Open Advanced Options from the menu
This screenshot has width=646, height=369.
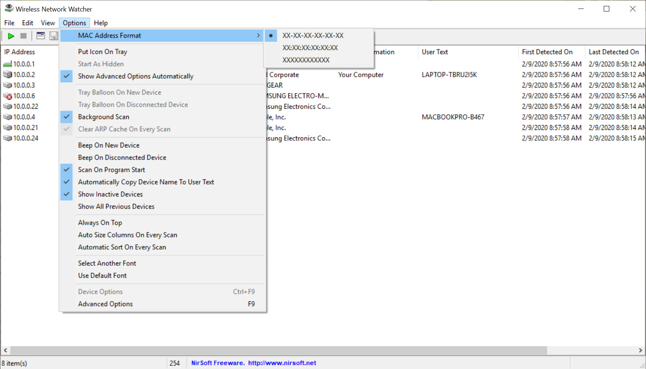(105, 304)
